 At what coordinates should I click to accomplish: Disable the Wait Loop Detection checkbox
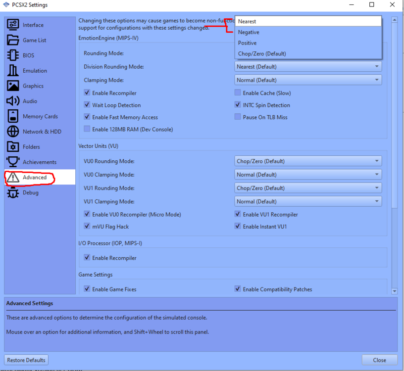coord(87,105)
